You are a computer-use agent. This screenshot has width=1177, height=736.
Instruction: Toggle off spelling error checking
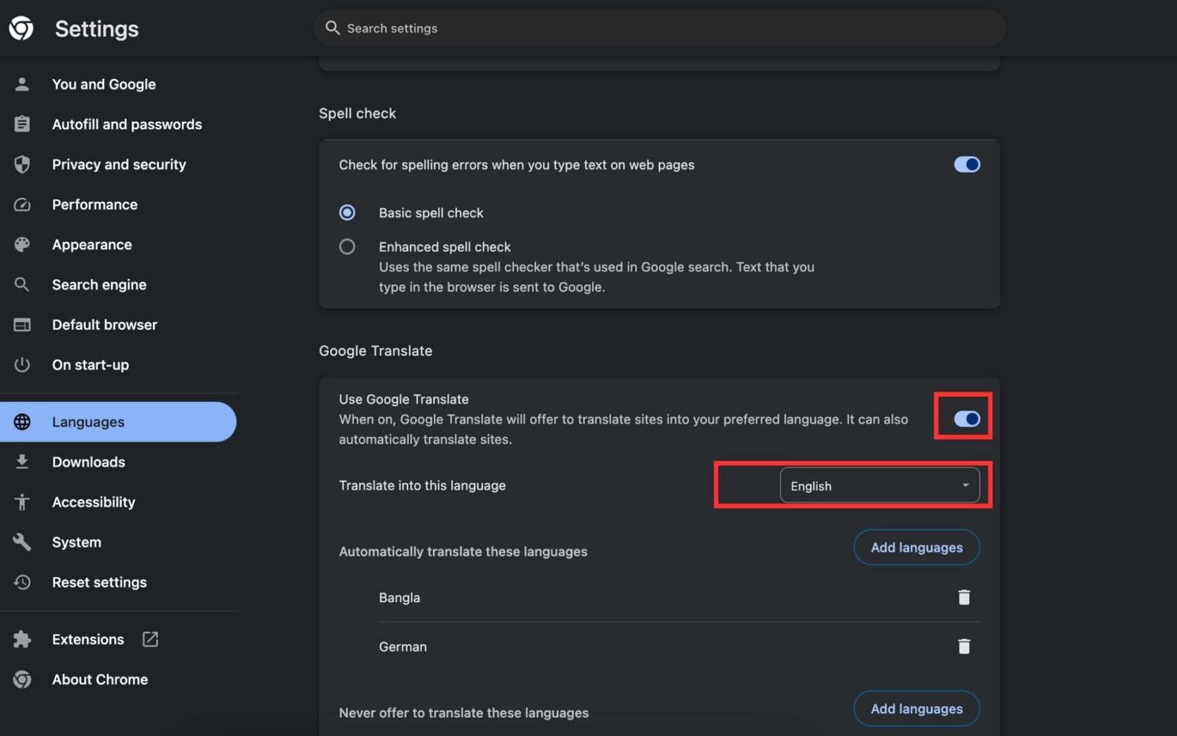coord(966,164)
